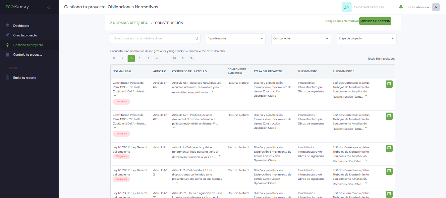Go to results page 4

(x=157, y=58)
